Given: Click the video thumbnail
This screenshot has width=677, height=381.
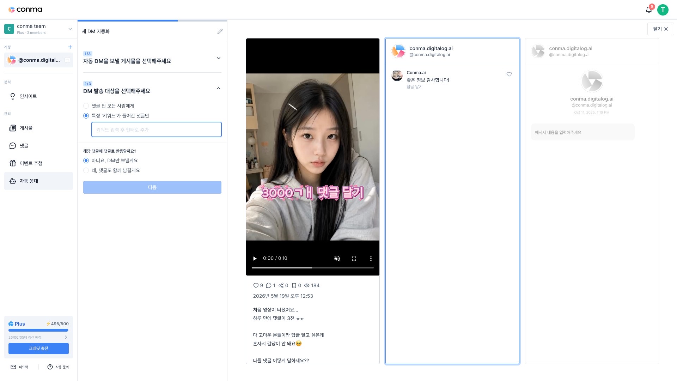Looking at the screenshot, I should (313, 157).
